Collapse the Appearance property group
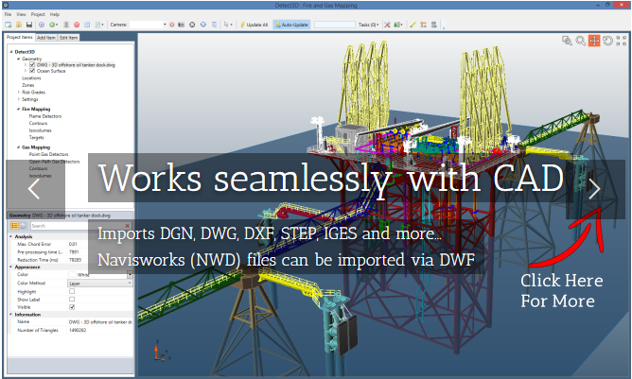The height and width of the screenshot is (379, 632). (11, 267)
